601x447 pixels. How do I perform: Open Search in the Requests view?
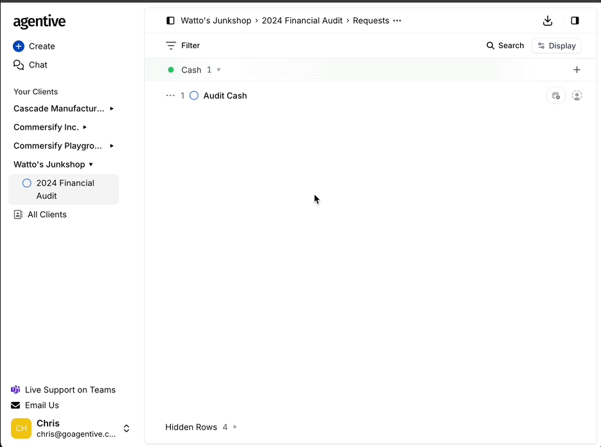point(505,46)
